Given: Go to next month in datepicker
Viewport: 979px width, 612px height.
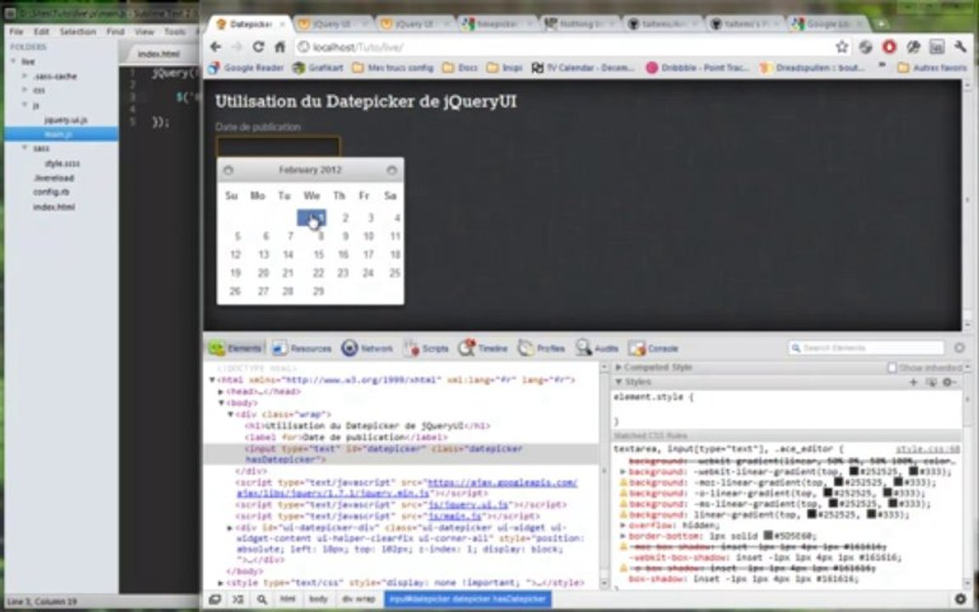Looking at the screenshot, I should coord(392,170).
